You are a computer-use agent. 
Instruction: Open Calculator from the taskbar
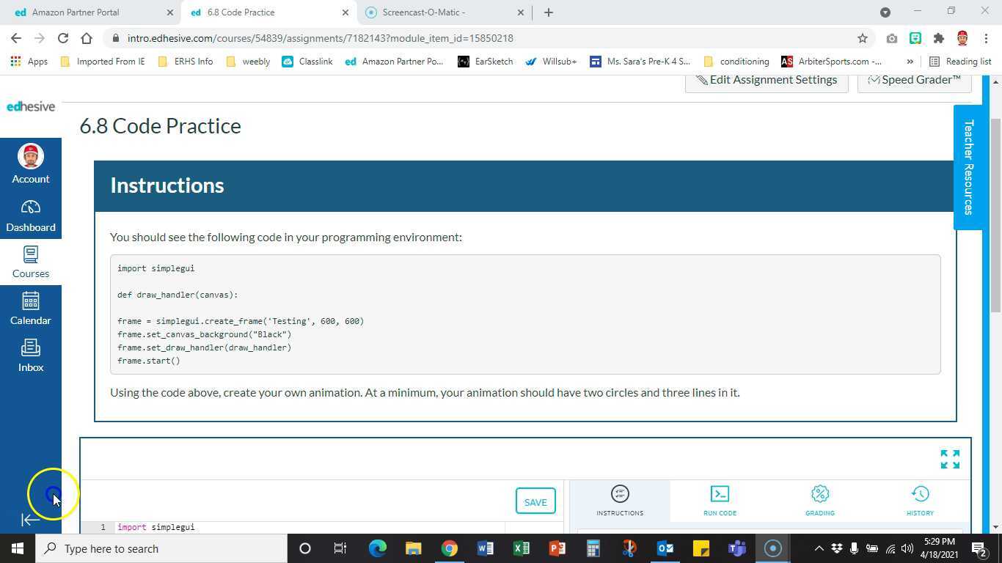point(593,548)
